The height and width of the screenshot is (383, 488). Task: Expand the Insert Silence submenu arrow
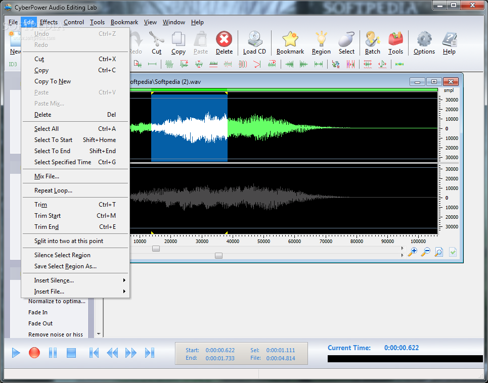tap(124, 280)
